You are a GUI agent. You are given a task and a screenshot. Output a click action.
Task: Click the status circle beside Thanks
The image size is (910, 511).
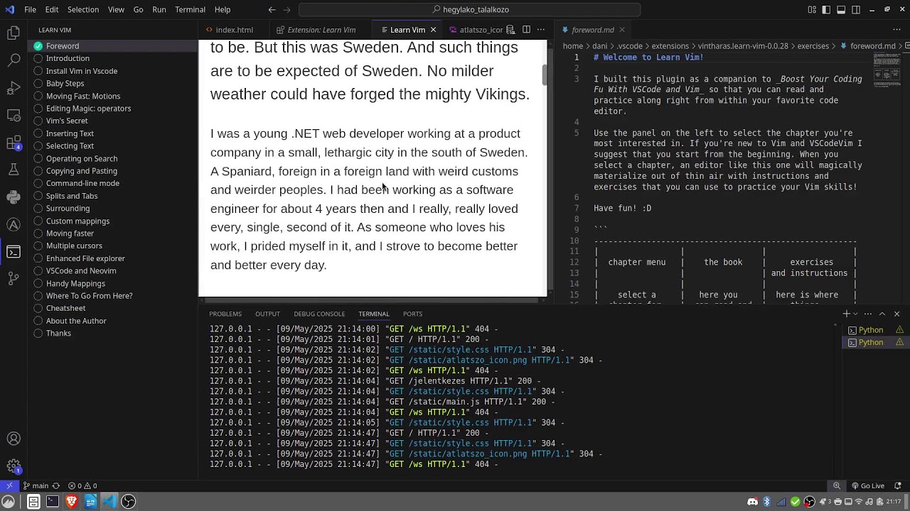click(x=38, y=334)
